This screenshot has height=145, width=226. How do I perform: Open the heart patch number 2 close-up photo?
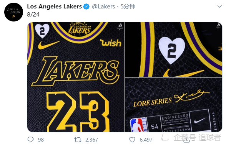(174, 49)
